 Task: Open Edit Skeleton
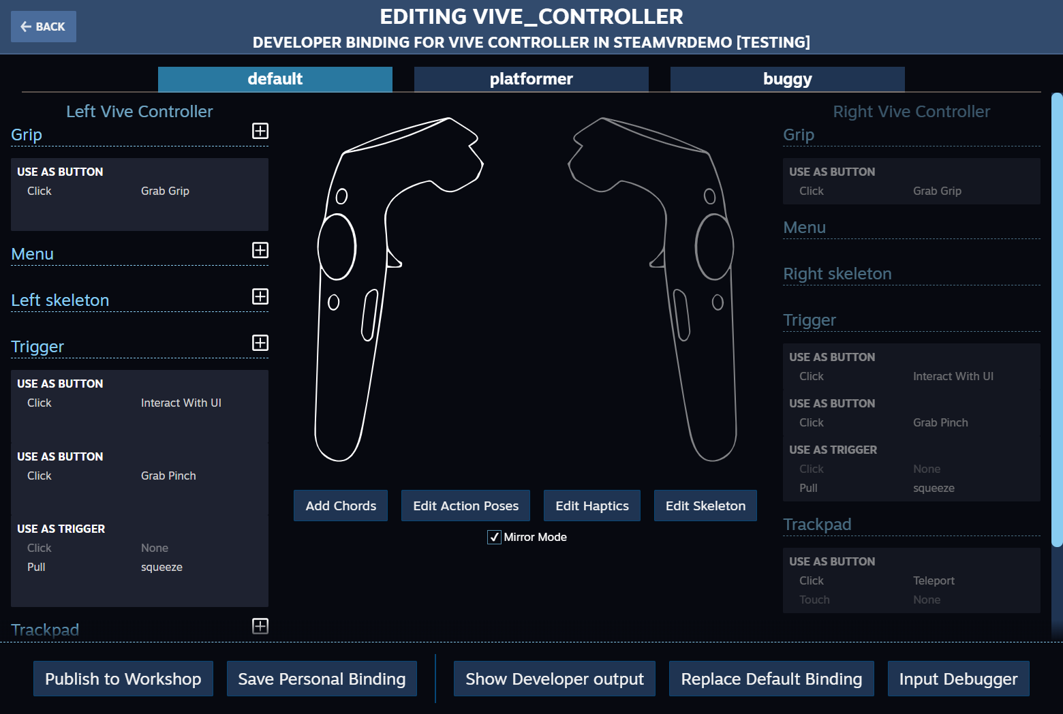(705, 506)
